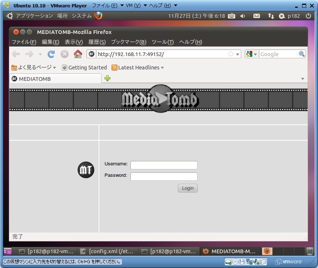Click the show desktop icon in bottom panel
This screenshot has width=318, height=268.
click(x=8, y=251)
